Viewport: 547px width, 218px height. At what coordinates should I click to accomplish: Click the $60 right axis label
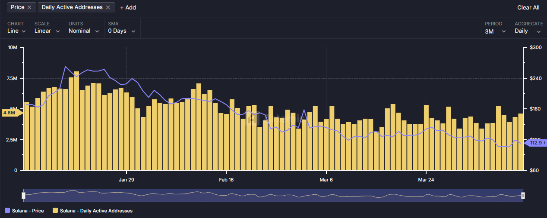click(x=534, y=171)
